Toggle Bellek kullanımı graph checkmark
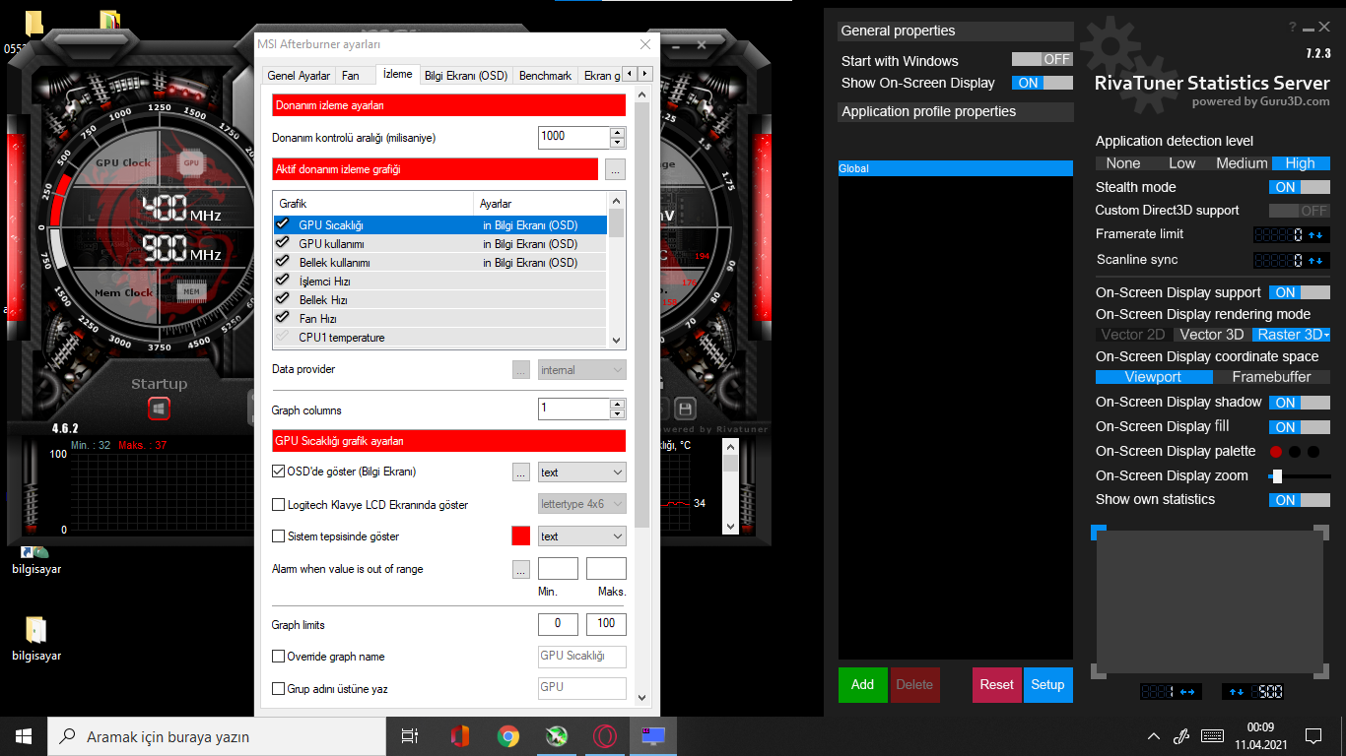This screenshot has height=756, width=1346. 283,263
